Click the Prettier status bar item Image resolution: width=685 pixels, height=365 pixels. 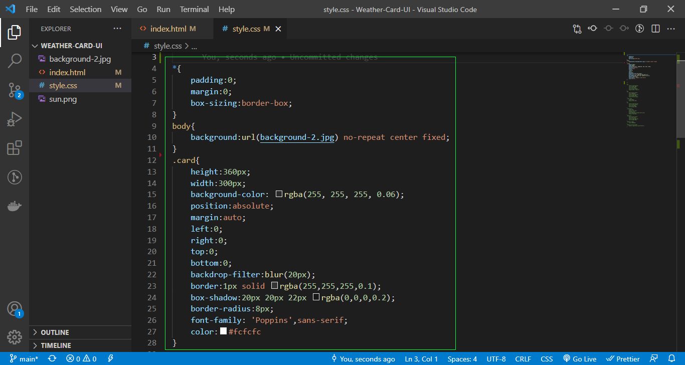tap(623, 358)
